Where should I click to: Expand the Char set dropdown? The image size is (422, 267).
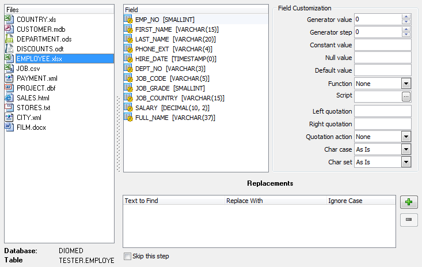(x=406, y=162)
